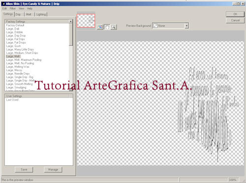
Task: Open the Edit menu
Action: (x=5, y=8)
